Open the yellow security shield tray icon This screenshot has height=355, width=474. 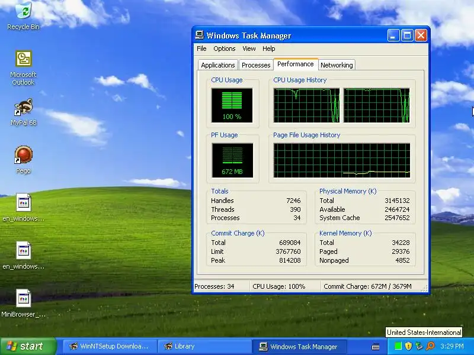click(408, 346)
